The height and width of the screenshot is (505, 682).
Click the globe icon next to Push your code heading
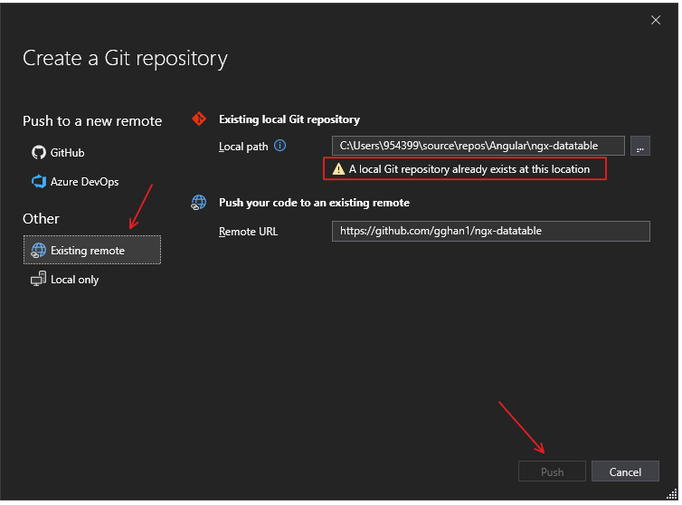(199, 203)
